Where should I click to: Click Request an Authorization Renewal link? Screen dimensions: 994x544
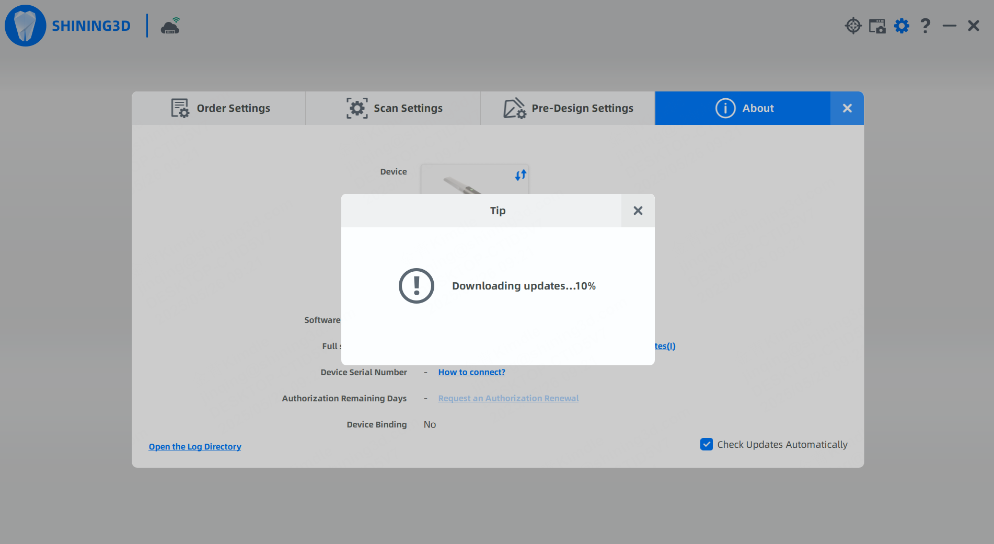point(508,398)
